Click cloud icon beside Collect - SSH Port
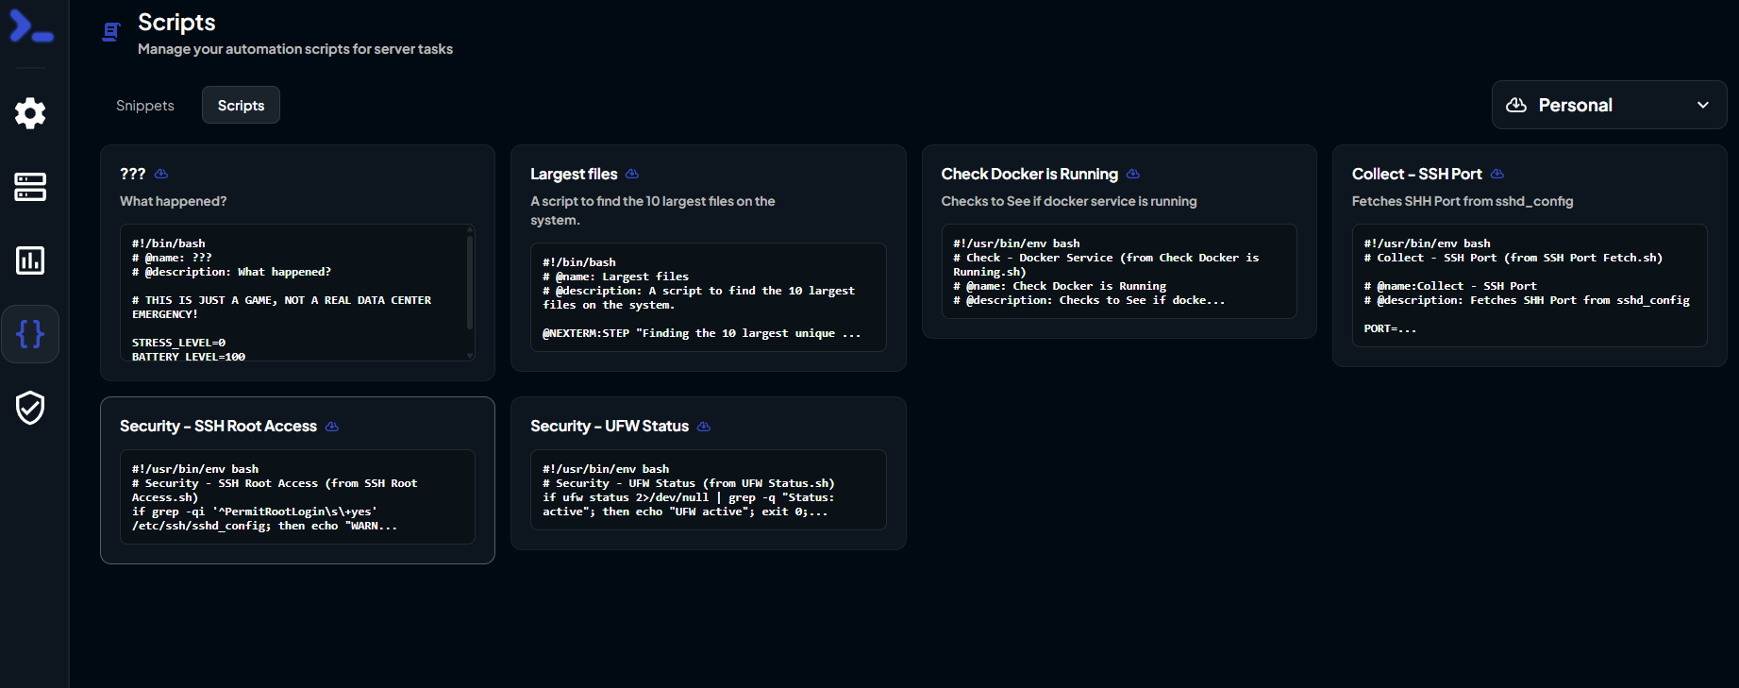Screen dimensions: 1739x688 pos(1497,174)
